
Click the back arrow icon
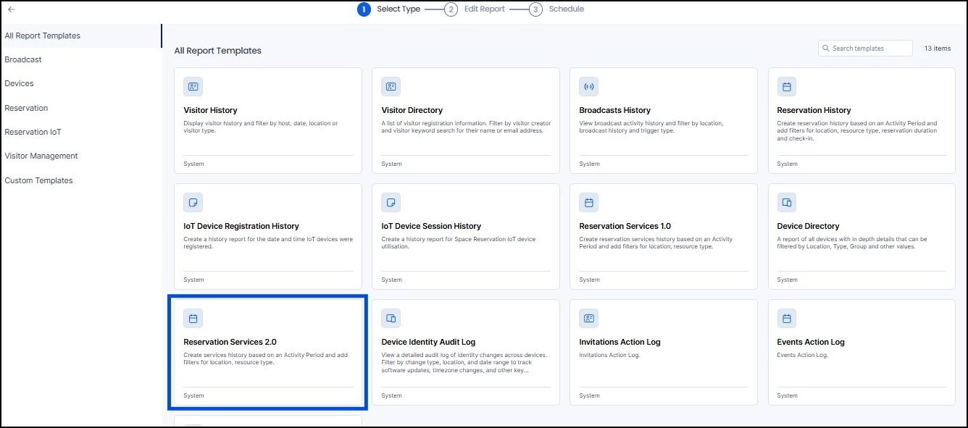coord(11,9)
